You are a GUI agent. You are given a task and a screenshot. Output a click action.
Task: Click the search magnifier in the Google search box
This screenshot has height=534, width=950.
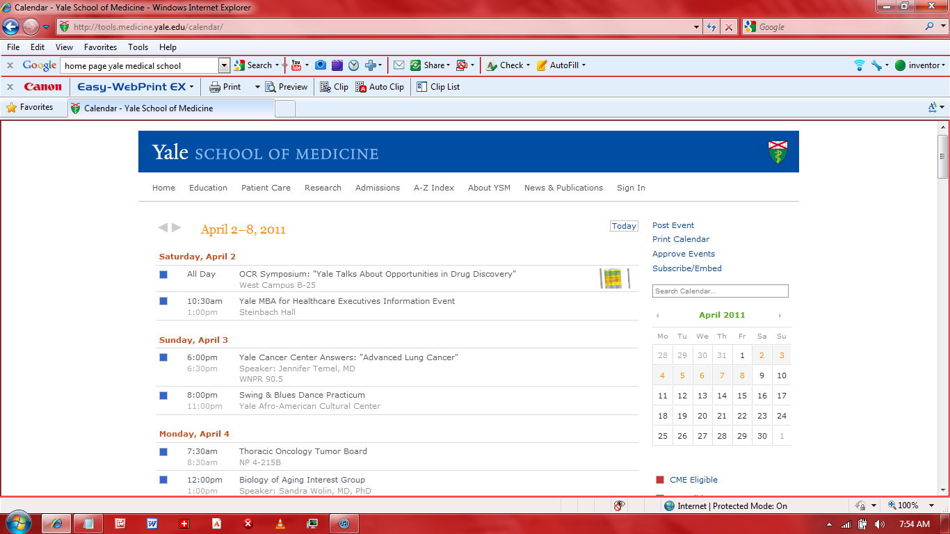point(930,26)
